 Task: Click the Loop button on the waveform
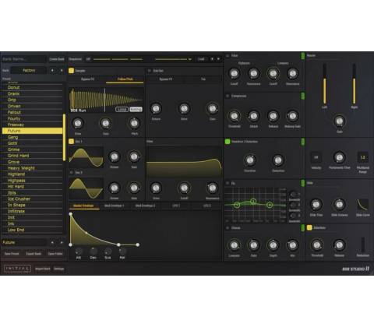pos(122,109)
